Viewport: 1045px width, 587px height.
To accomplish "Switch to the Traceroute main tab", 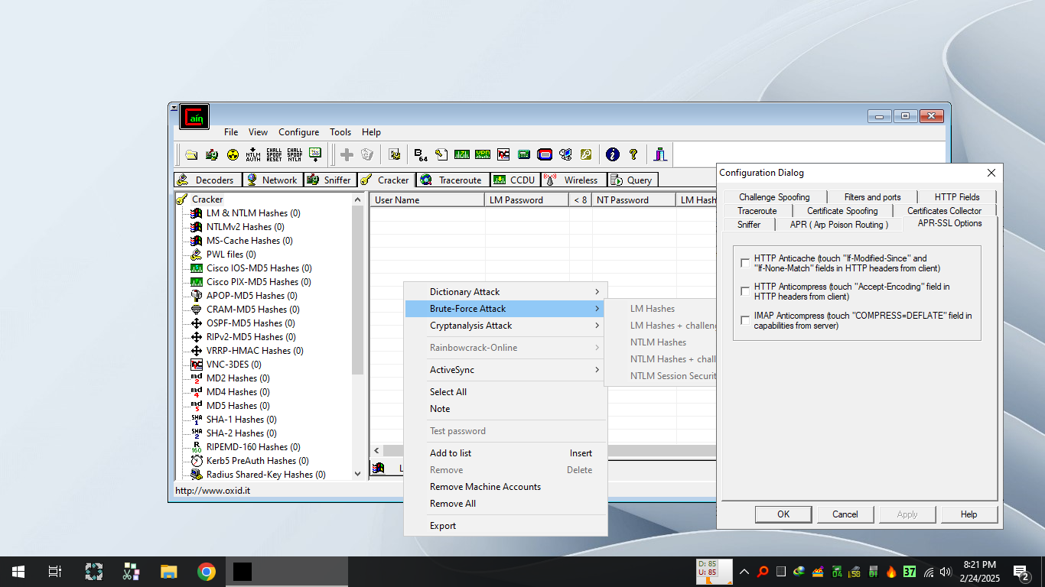I will [x=453, y=180].
